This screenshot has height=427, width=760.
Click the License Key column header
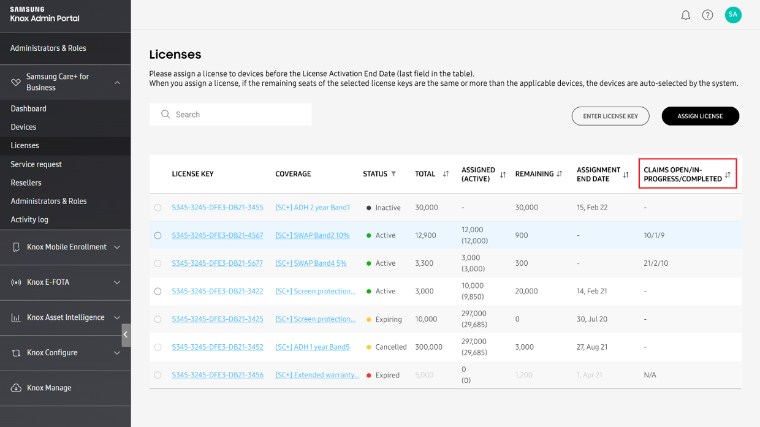tap(192, 174)
